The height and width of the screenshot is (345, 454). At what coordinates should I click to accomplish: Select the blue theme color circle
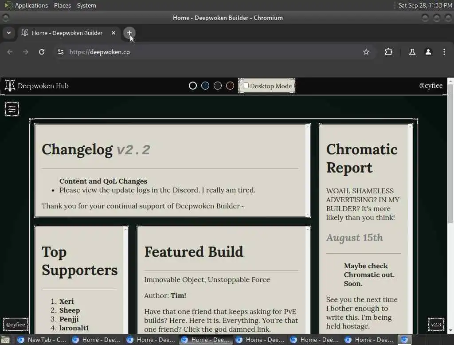click(x=205, y=86)
